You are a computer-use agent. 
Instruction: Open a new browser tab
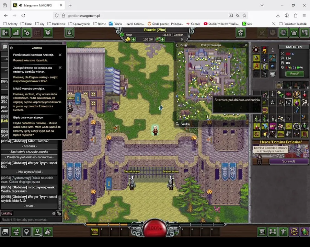[x=70, y=5]
